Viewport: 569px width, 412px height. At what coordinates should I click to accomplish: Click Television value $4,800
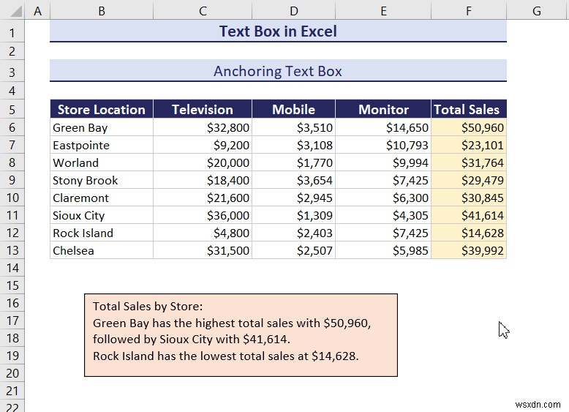point(203,233)
